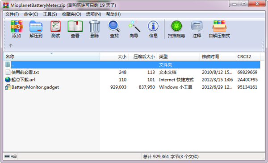Open the 查看 (View) book icon
Viewport: 268px width, 163px height.
click(75, 26)
